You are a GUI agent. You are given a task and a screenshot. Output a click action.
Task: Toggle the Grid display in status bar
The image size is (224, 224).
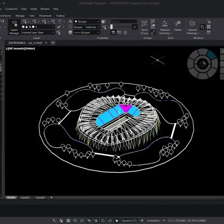pyautogui.click(x=68, y=220)
